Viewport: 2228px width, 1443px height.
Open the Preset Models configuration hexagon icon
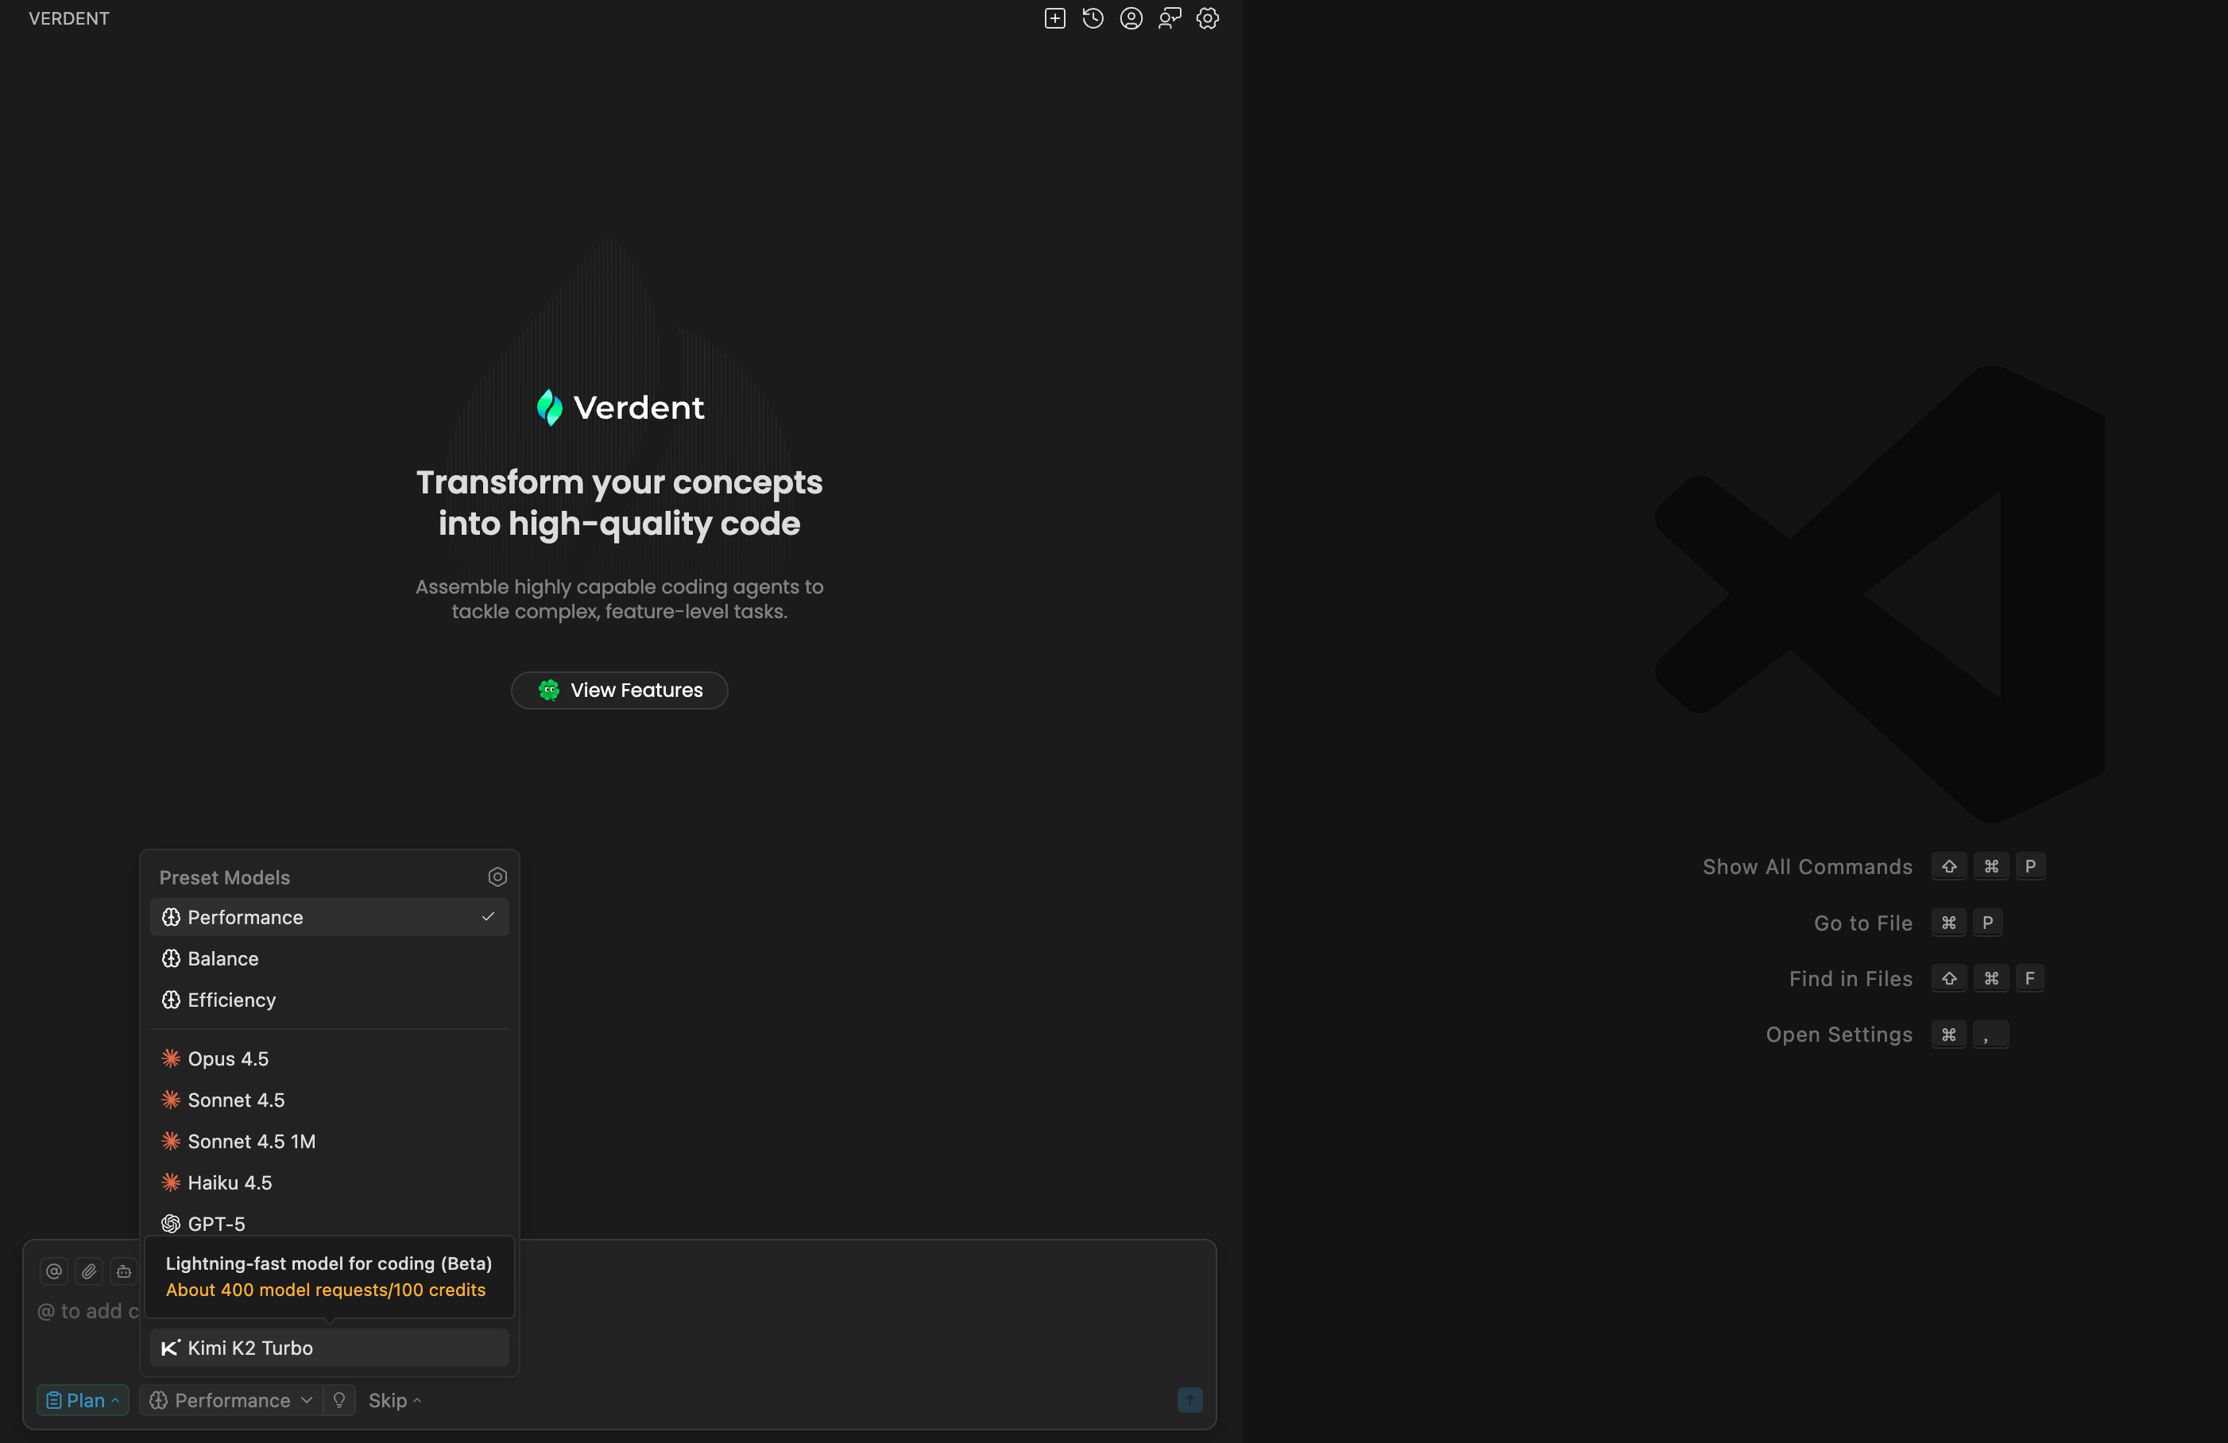coord(497,876)
